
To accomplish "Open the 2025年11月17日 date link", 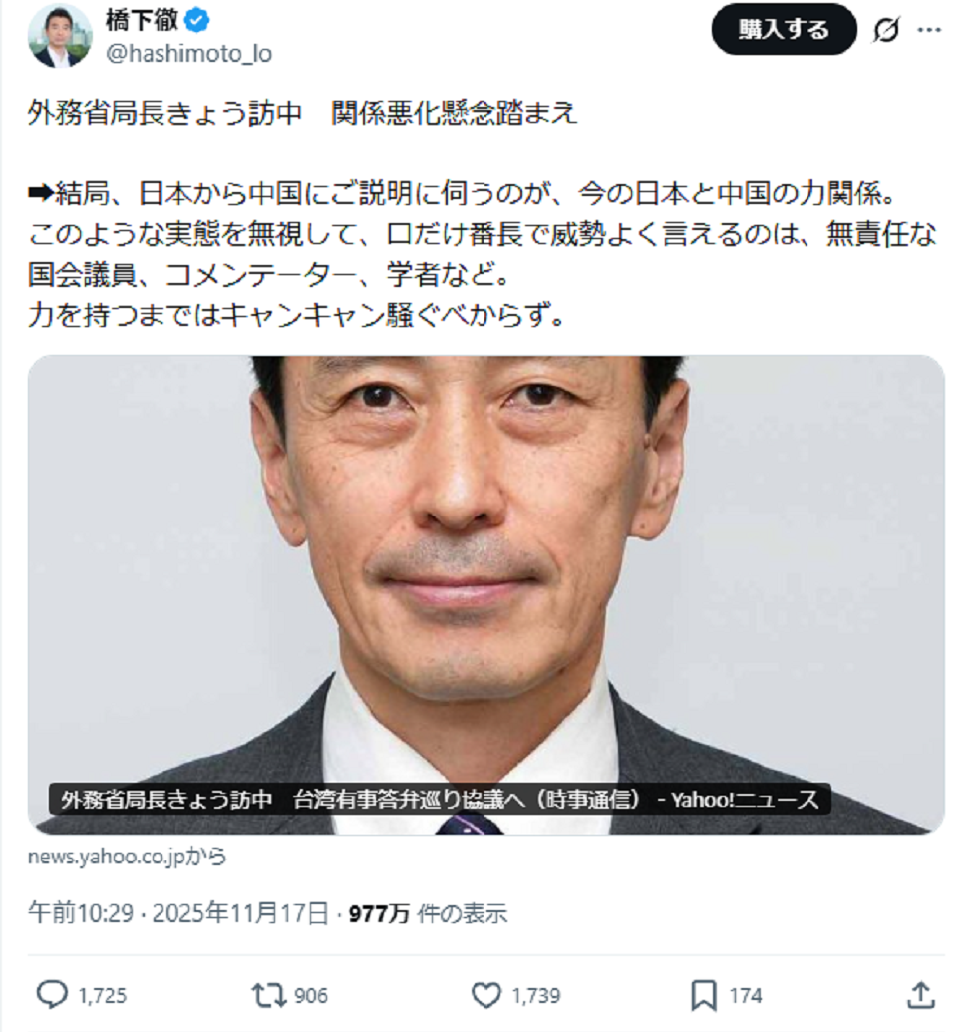I will [x=240, y=913].
